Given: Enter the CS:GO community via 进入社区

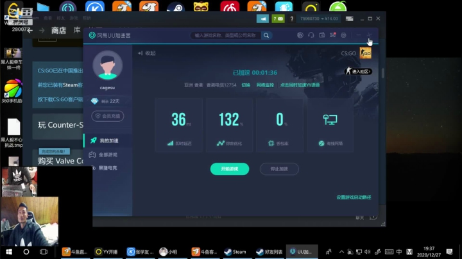Looking at the screenshot, I should click(x=358, y=71).
